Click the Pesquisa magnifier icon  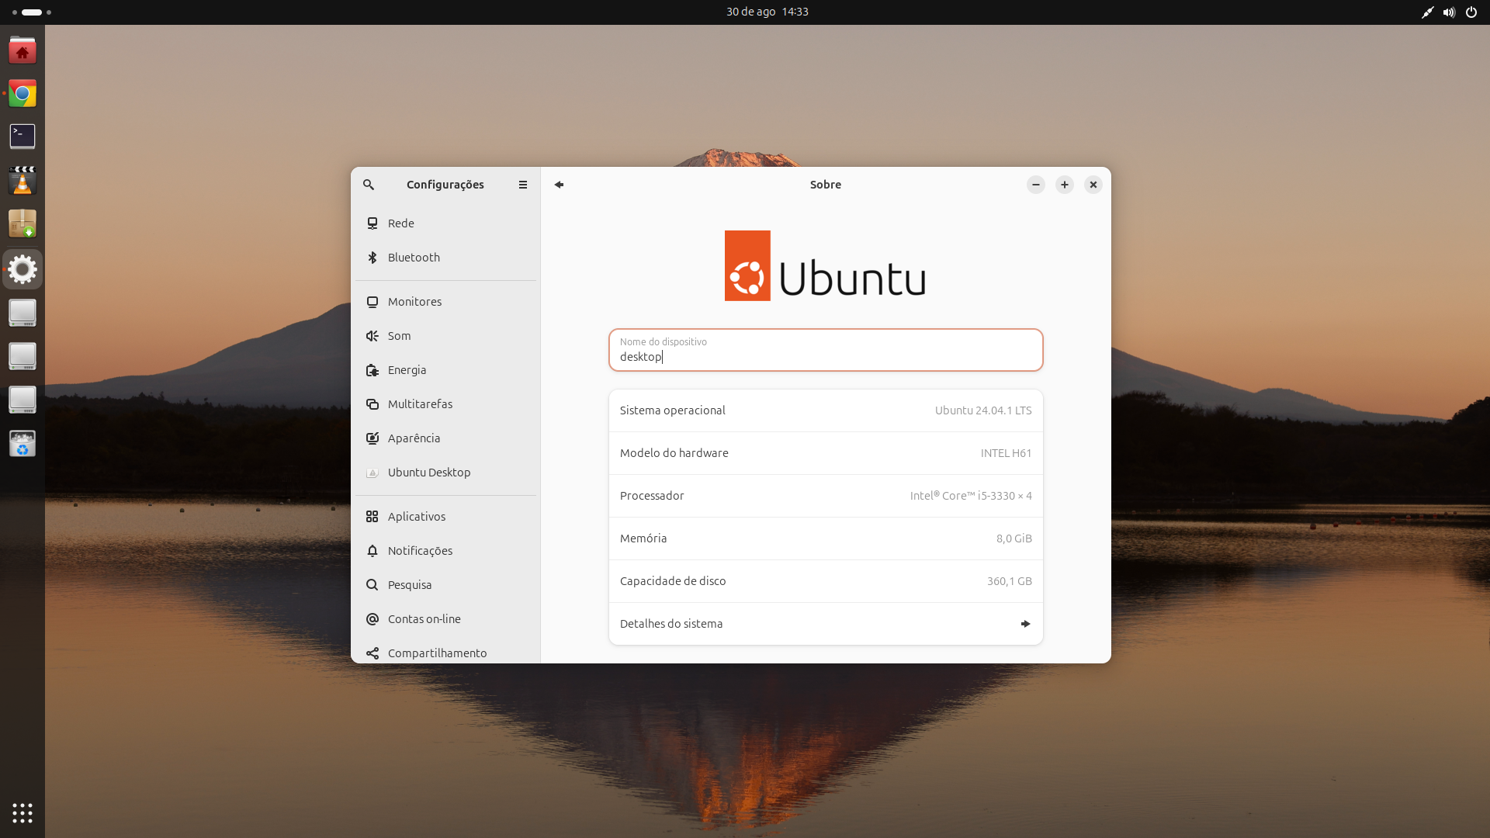coord(372,585)
